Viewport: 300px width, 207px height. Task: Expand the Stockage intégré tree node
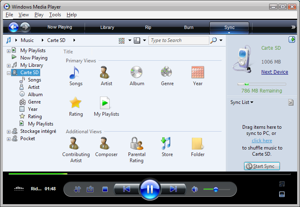(9, 132)
